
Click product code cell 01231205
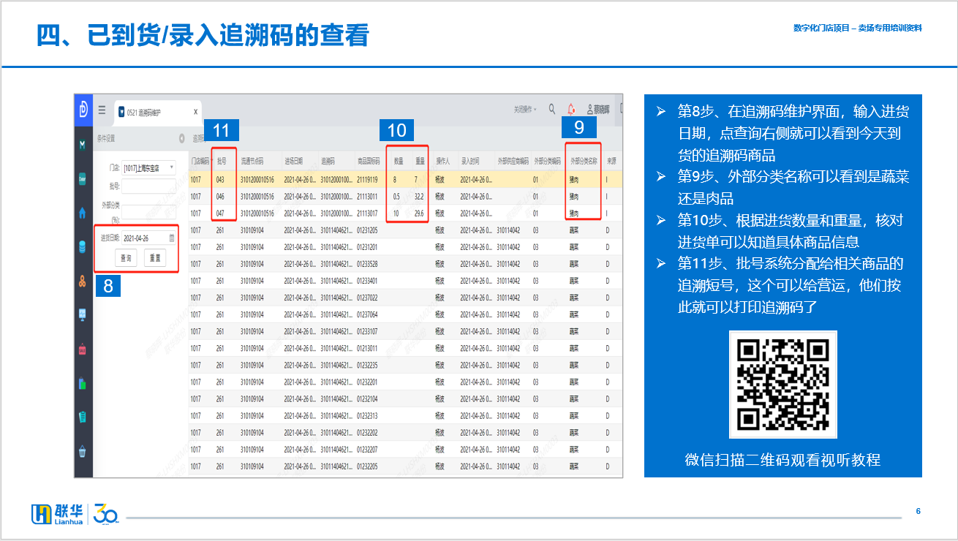pos(367,230)
